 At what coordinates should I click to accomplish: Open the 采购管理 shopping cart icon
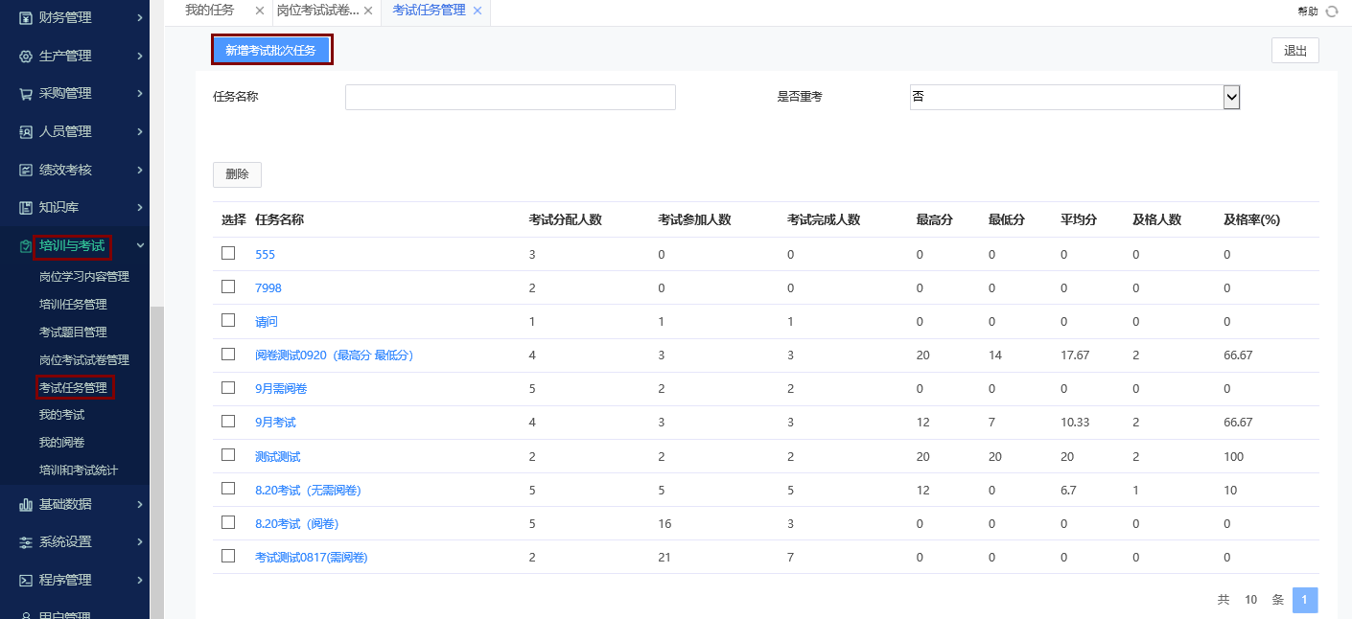coord(25,93)
